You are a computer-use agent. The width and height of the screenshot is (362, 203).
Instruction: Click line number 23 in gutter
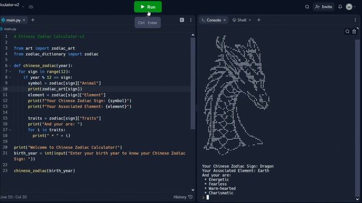click(x=5, y=171)
